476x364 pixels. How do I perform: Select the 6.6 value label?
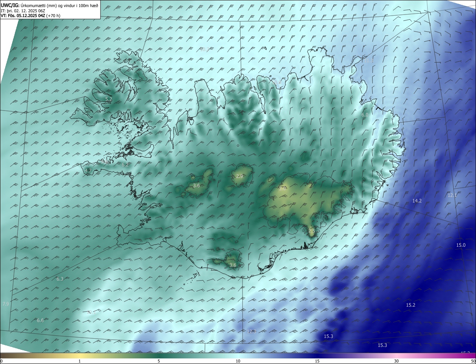click(x=40, y=320)
